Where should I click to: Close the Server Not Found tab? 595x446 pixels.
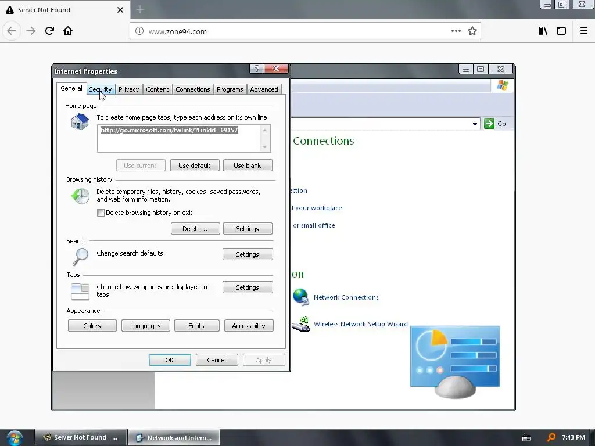[120, 10]
